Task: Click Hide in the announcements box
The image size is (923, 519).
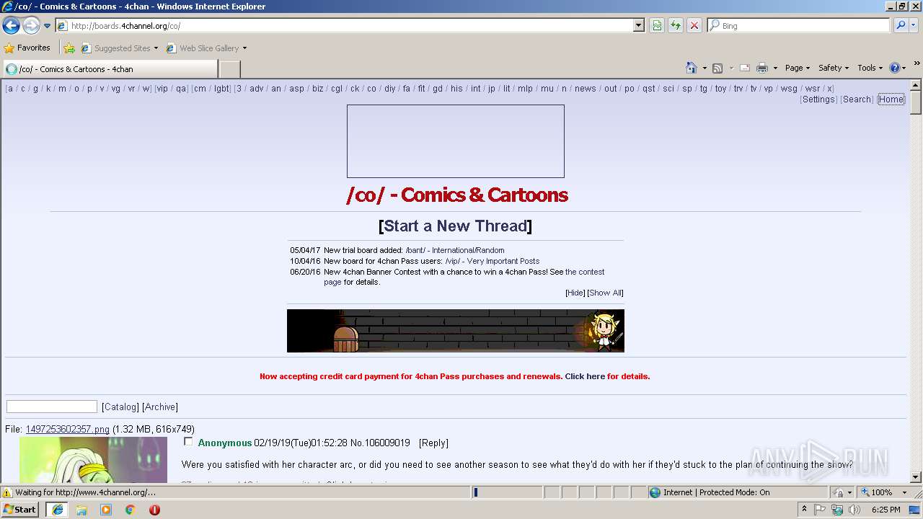Action: point(575,293)
